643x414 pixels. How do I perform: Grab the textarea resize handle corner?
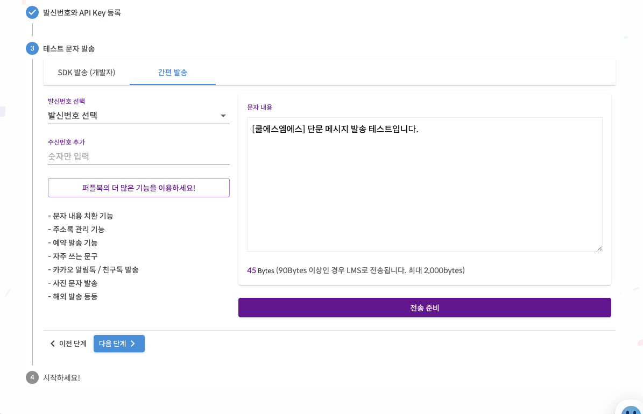[599, 248]
